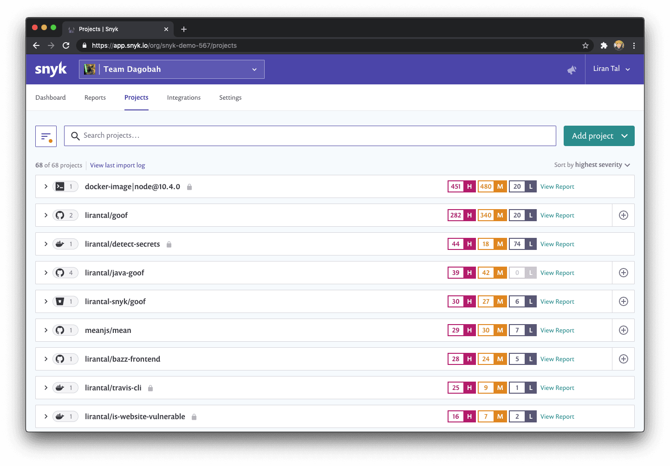The image size is (670, 466).
Task: View Report for docker-image|node@10.4.0
Action: (x=557, y=186)
